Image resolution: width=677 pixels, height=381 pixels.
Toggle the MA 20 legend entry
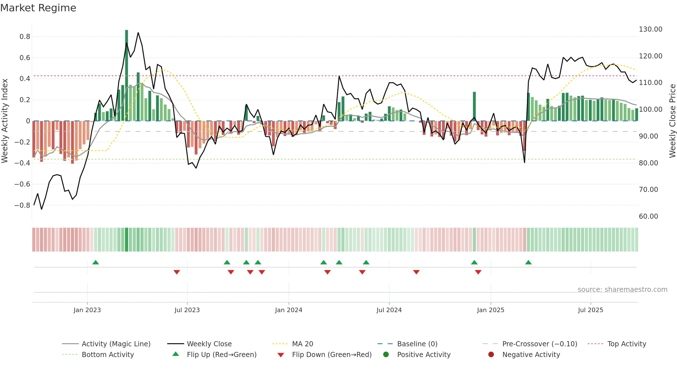(x=293, y=344)
